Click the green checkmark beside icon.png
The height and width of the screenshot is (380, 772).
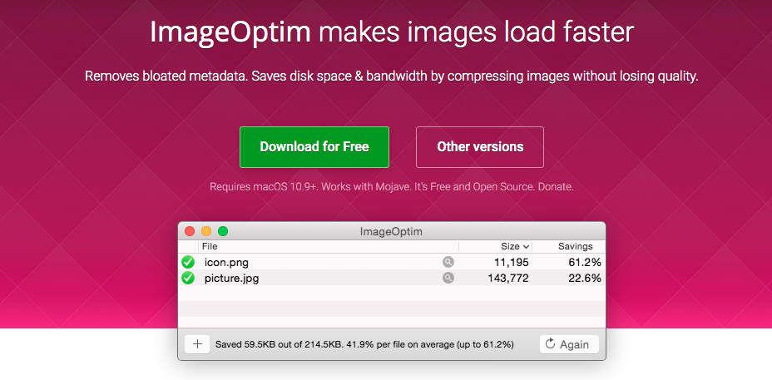pyautogui.click(x=187, y=262)
